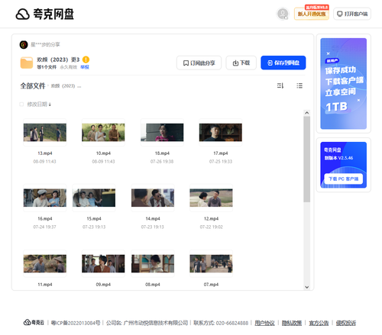Switch to list view icon
This screenshot has width=382, height=335.
[x=299, y=85]
